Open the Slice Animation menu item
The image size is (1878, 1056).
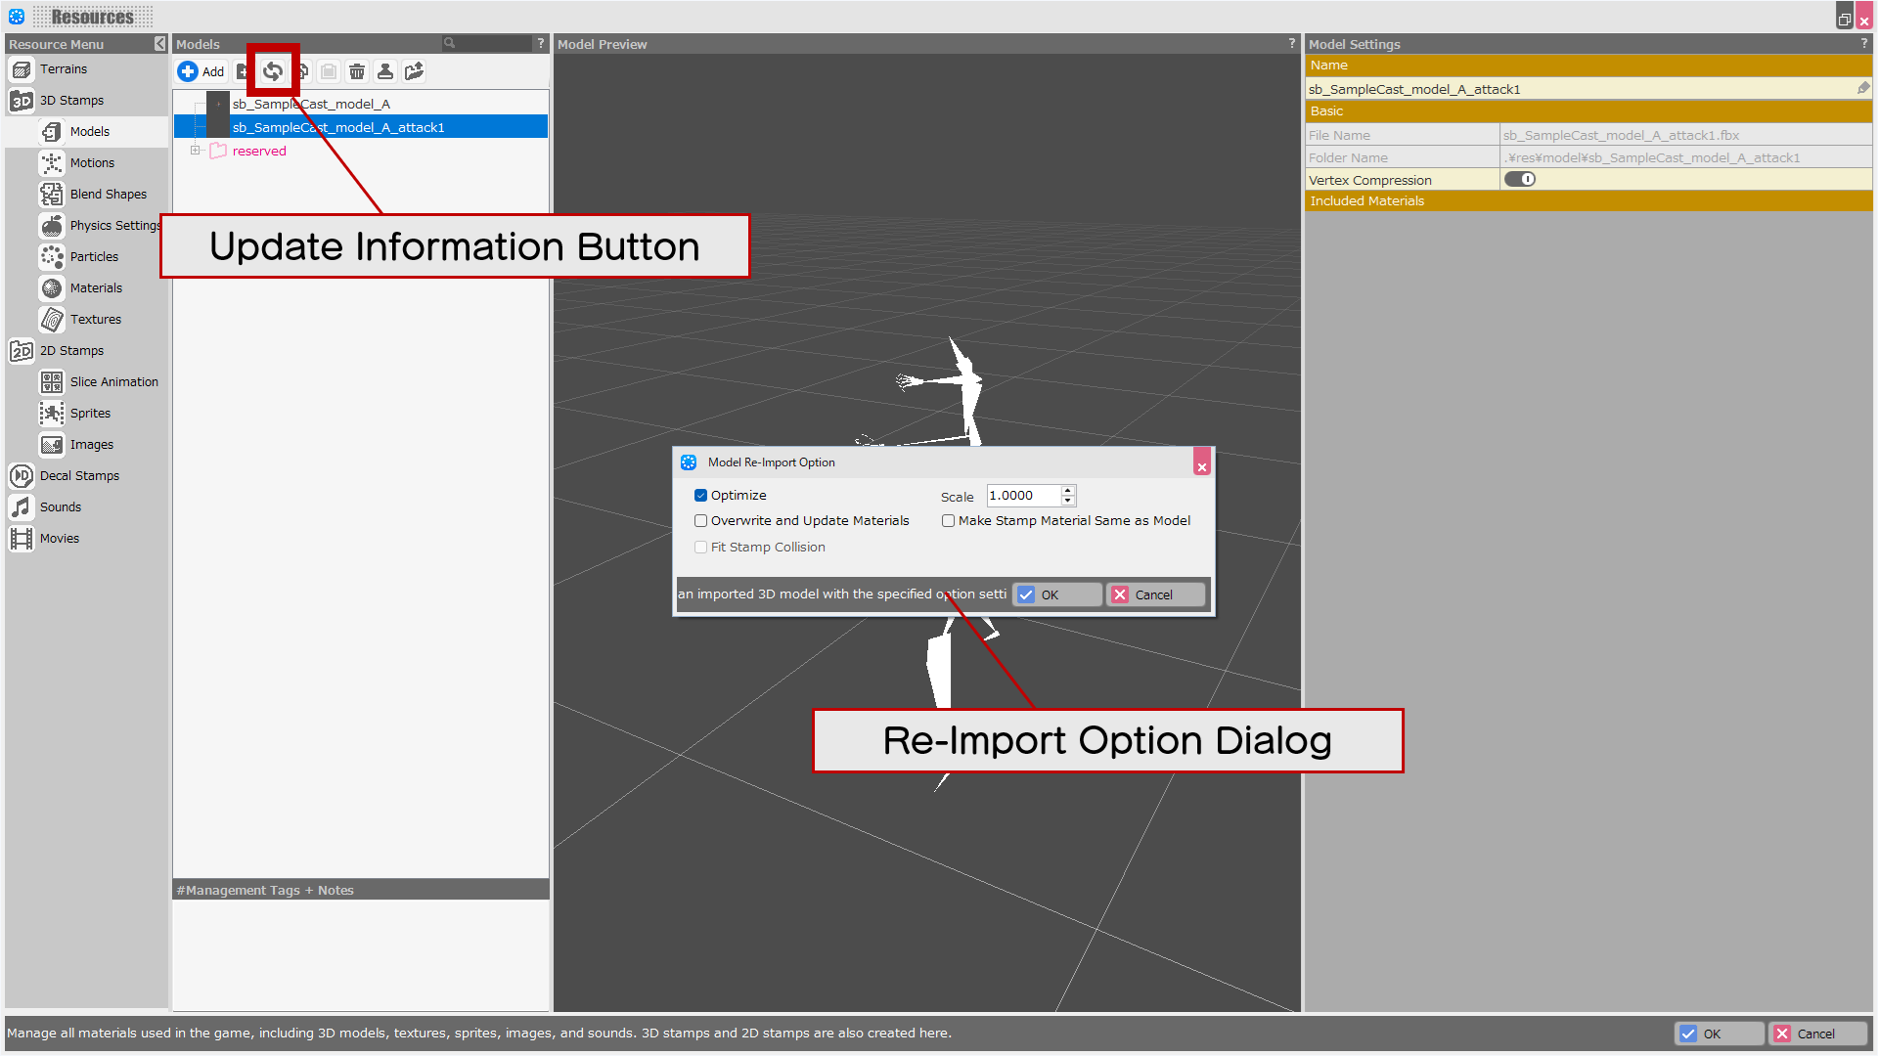(x=113, y=382)
